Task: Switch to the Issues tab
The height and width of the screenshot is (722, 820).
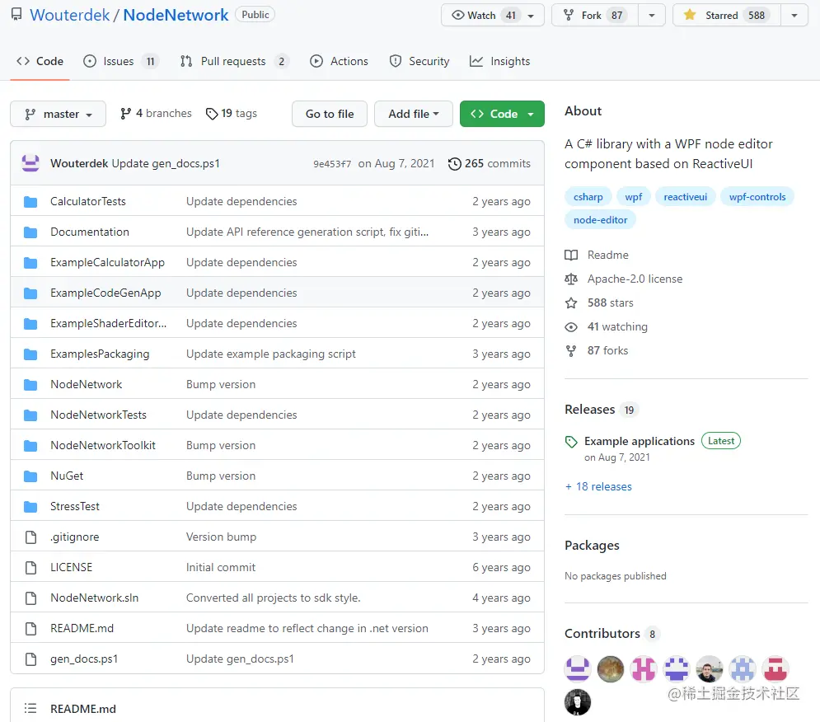Action: click(120, 61)
